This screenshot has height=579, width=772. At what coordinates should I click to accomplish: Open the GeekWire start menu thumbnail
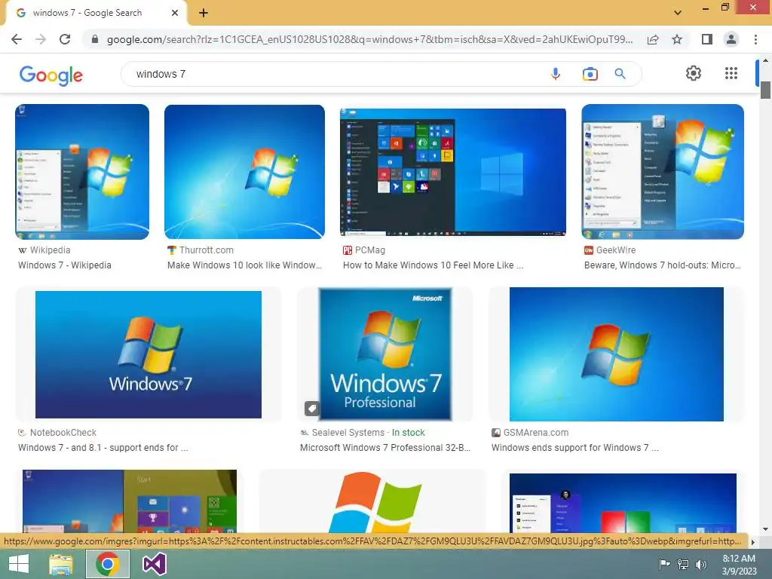click(x=663, y=172)
